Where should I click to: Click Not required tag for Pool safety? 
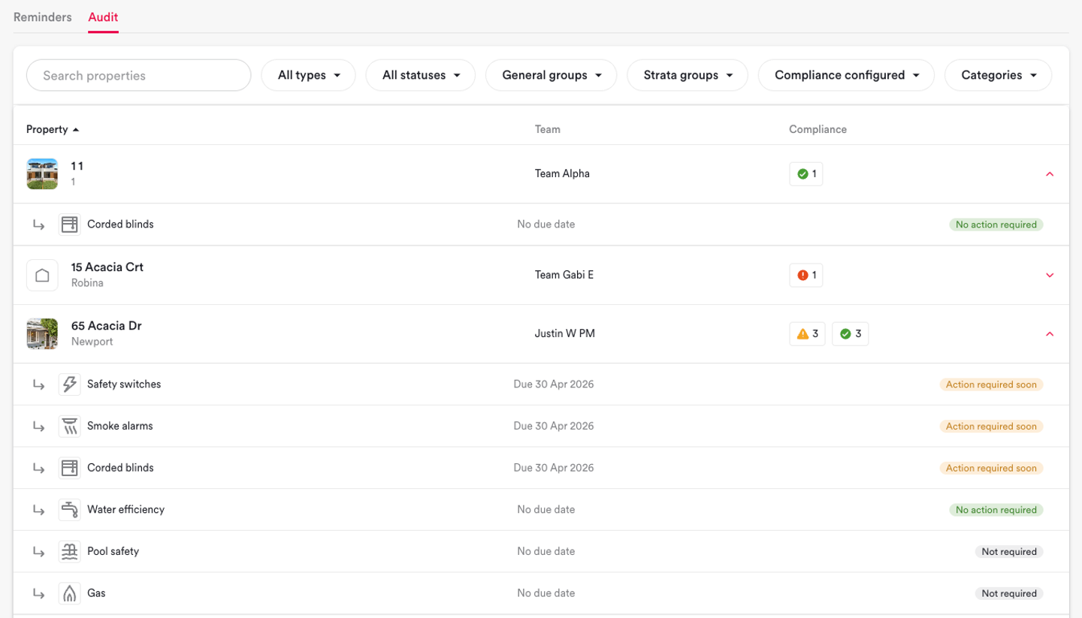coord(1009,552)
